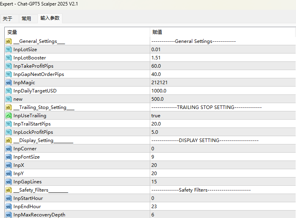Screen dimensions: 296x218
Task: Click the string icon beside __Trailing_Stop_Setting___
Action: click(9, 107)
